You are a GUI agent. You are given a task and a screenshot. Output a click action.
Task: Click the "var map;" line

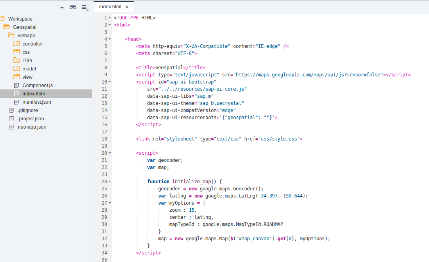tap(158, 167)
